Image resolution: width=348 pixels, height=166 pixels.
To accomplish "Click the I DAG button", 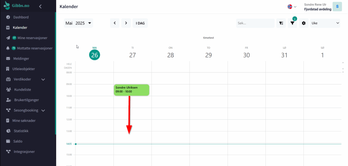I will [x=140, y=23].
